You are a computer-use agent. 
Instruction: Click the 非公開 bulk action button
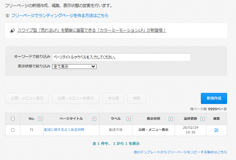[113, 98]
